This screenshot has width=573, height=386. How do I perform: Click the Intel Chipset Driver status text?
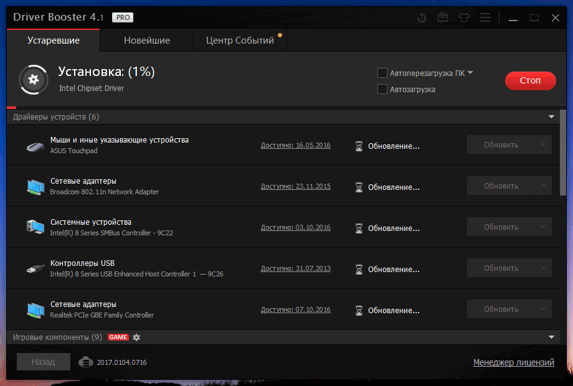[x=92, y=88]
